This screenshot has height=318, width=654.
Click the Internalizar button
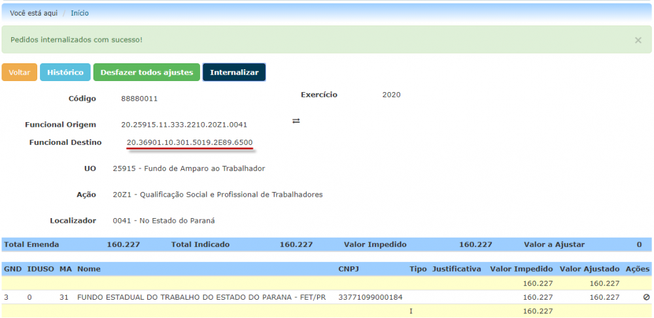click(234, 72)
